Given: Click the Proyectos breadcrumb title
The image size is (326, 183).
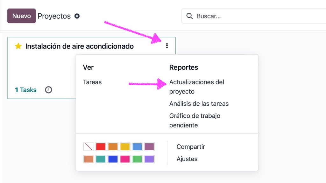Looking at the screenshot, I should pyautogui.click(x=54, y=16).
